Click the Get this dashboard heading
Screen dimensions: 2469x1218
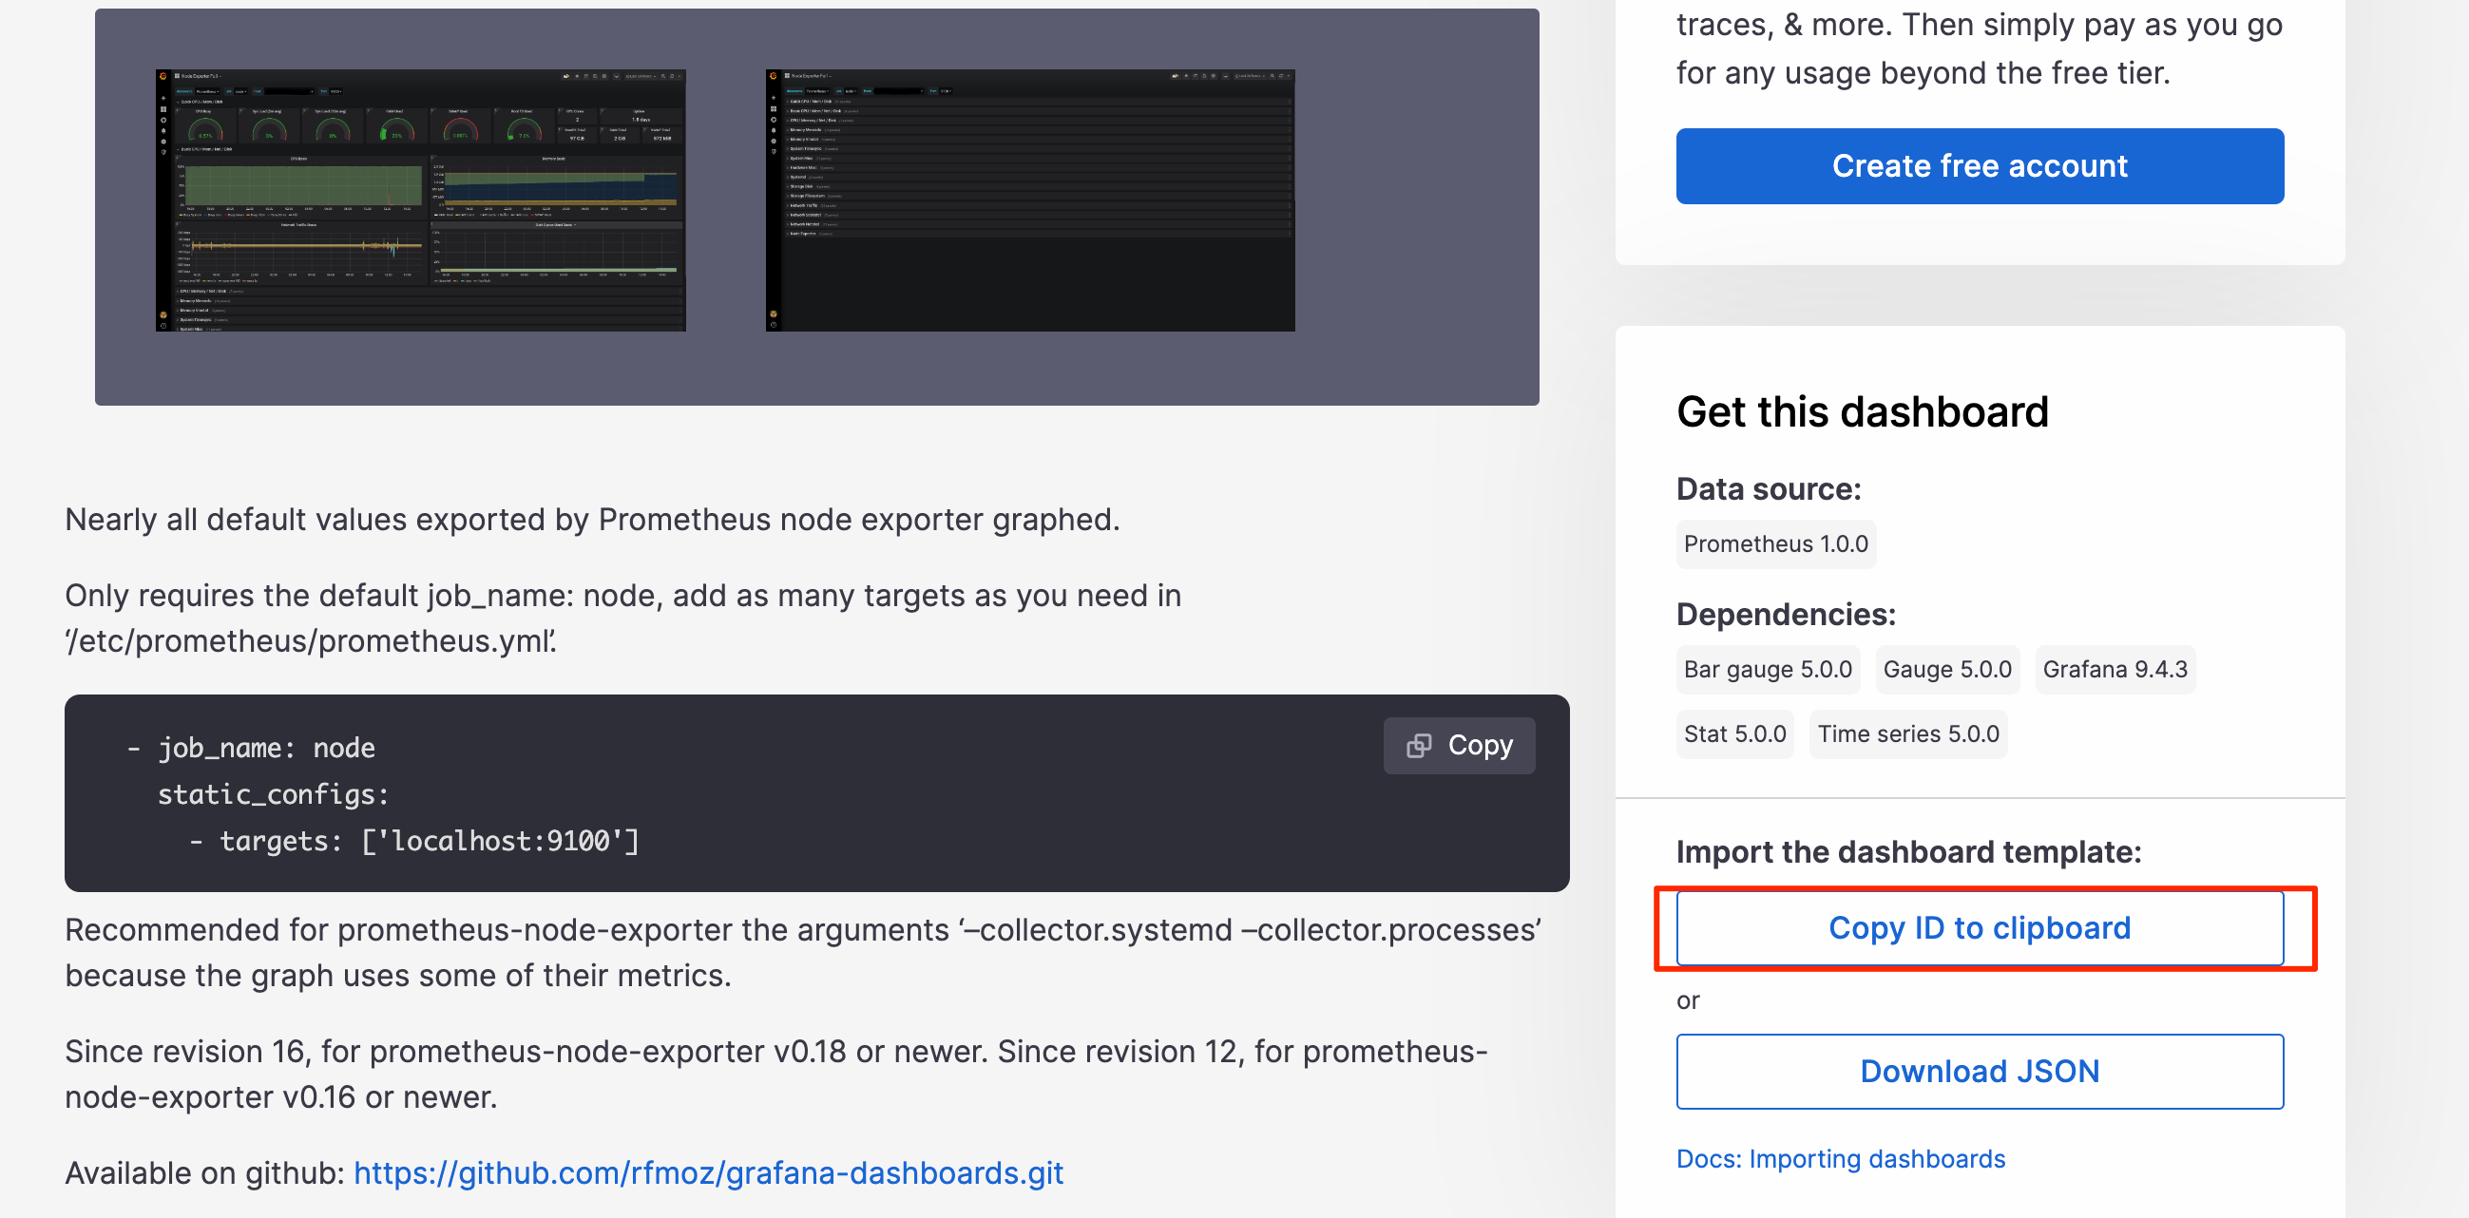(x=1862, y=412)
